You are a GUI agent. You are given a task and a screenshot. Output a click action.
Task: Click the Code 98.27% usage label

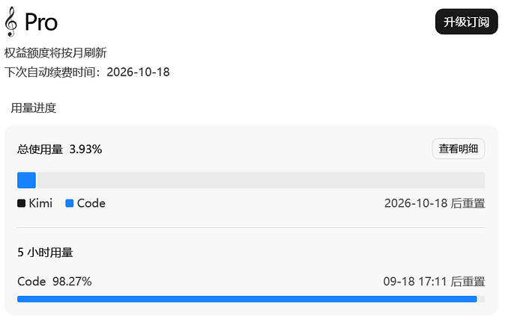(x=55, y=282)
